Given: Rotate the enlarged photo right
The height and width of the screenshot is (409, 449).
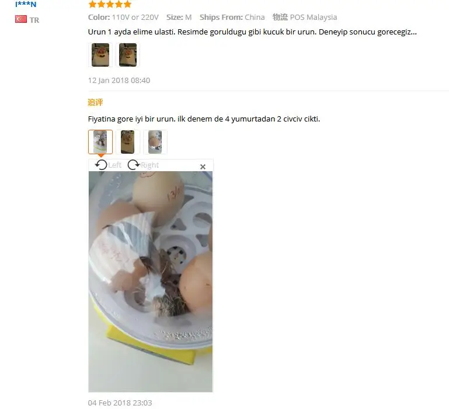Looking at the screenshot, I should [133, 165].
